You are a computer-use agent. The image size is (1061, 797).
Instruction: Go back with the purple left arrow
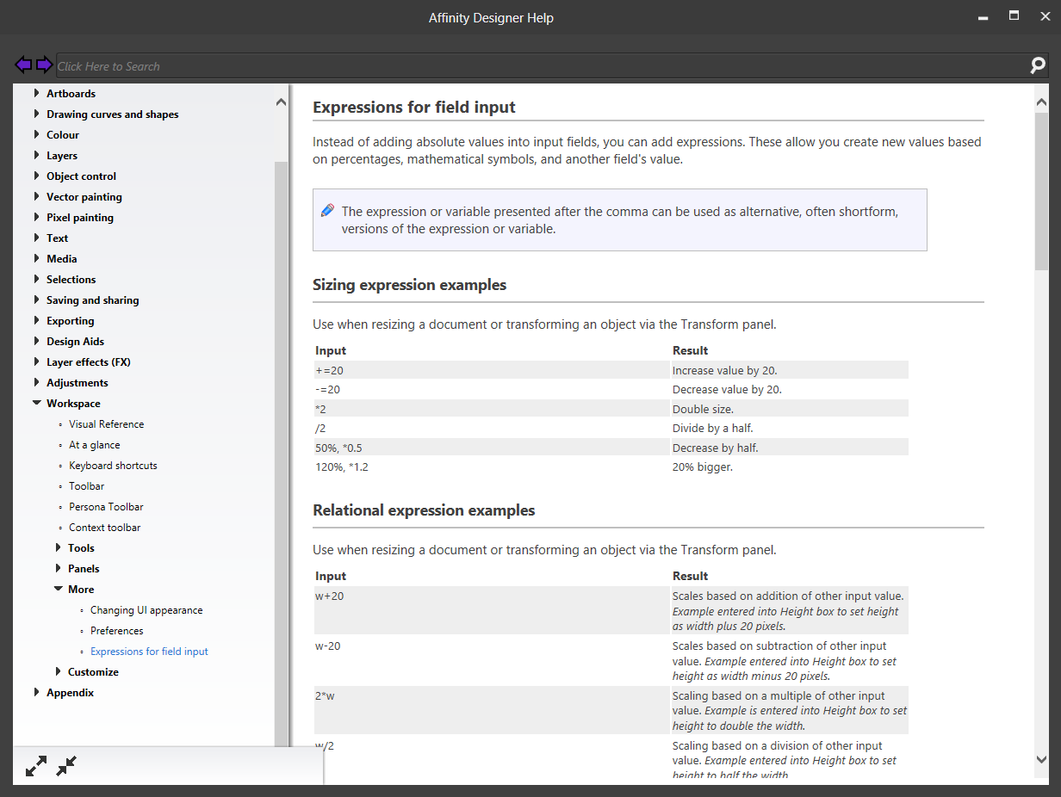(x=24, y=65)
